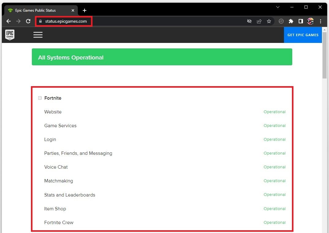Viewport: 329px width, 233px height.
Task: Open a new browser tab
Action: click(85, 10)
